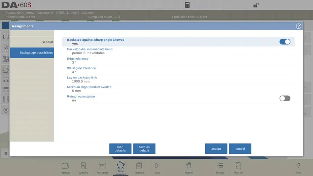
Task: Open Manual mode hand icon
Action: (188, 168)
